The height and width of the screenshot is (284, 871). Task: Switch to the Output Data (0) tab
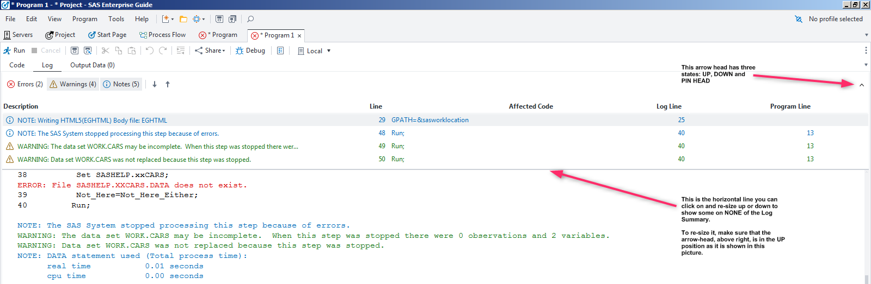point(93,65)
